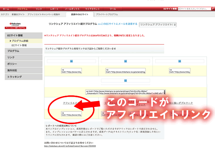Click the middle column code box showing scland/mg

(125, 71)
